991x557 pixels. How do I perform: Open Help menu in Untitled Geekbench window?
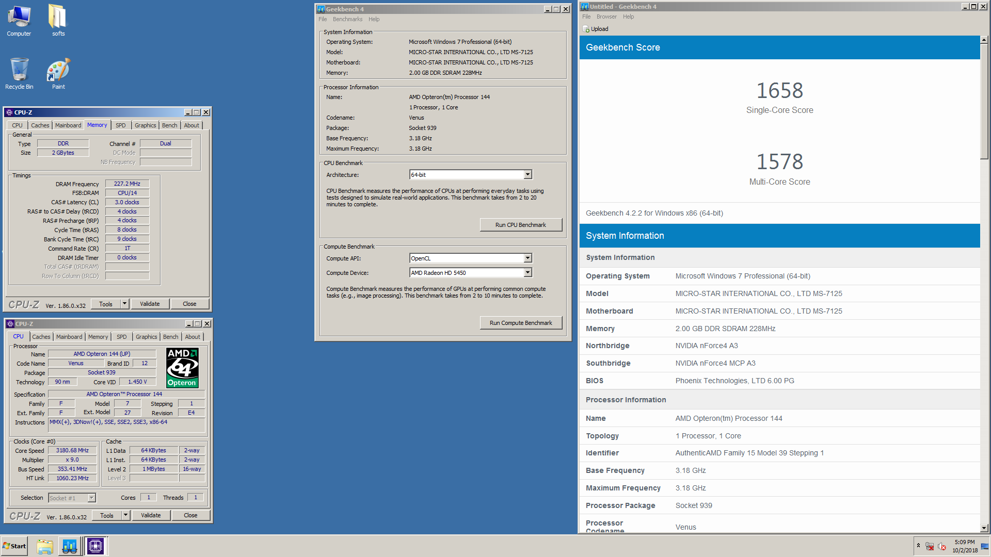(628, 17)
